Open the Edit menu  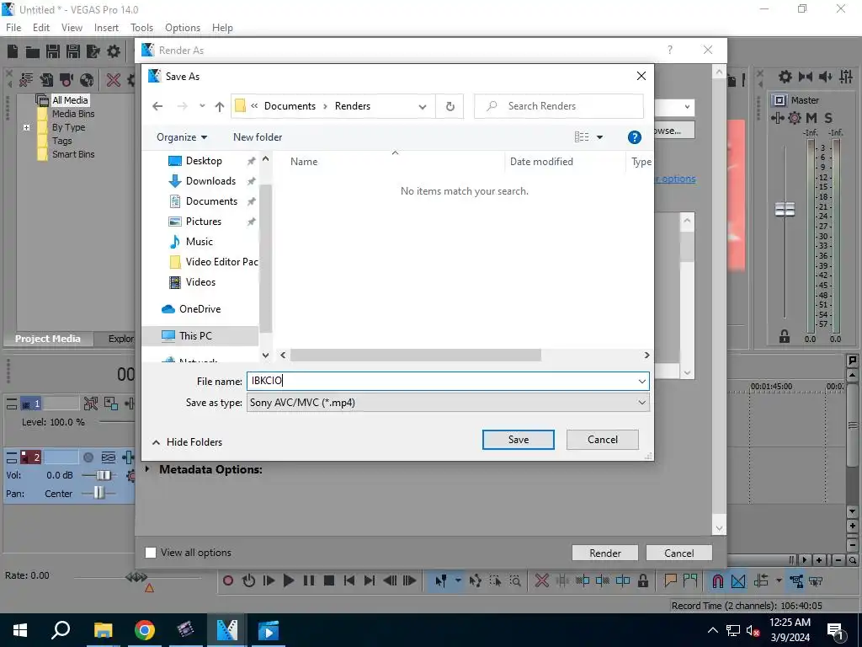point(41,28)
